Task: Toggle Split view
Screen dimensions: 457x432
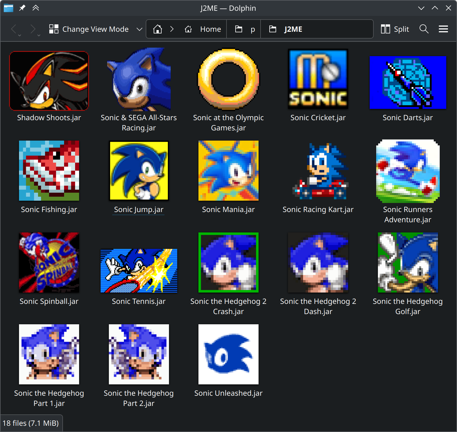Action: (395, 29)
